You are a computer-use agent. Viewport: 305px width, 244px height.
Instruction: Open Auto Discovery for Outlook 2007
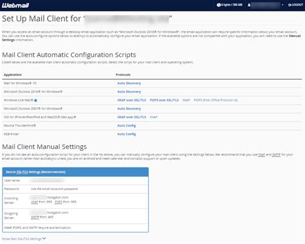[129, 109]
